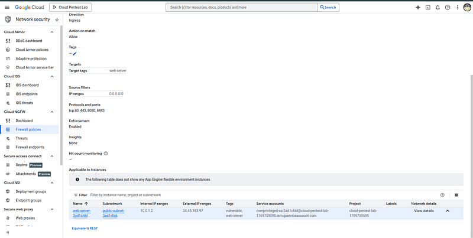The height and width of the screenshot is (238, 473).
Task: Activate Cloud Shell terminal icon
Action: (x=427, y=7)
